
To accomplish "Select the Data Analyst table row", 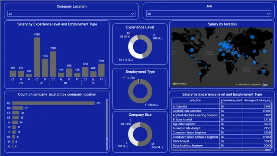I will click(x=221, y=141).
